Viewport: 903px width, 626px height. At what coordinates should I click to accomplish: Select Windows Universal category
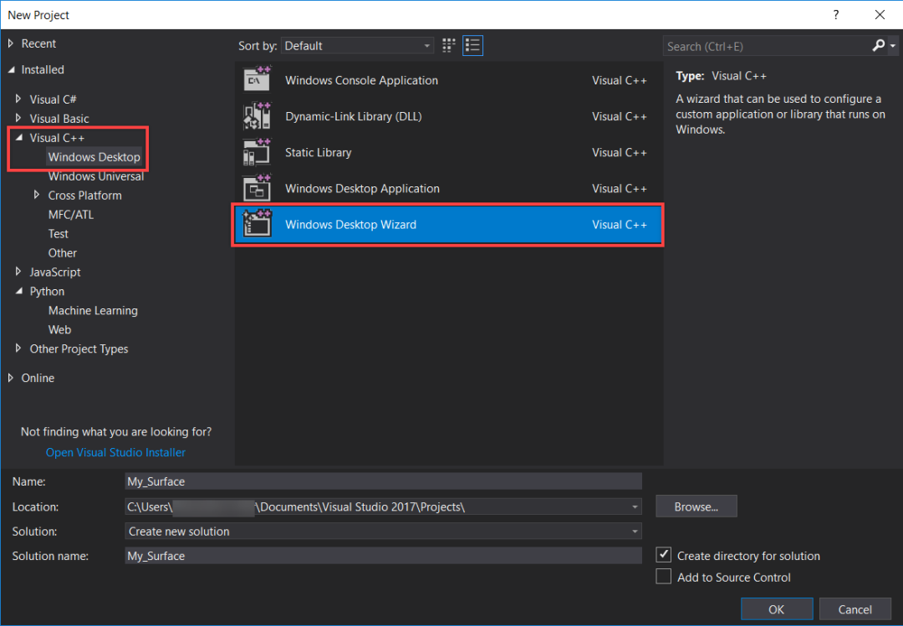[96, 176]
